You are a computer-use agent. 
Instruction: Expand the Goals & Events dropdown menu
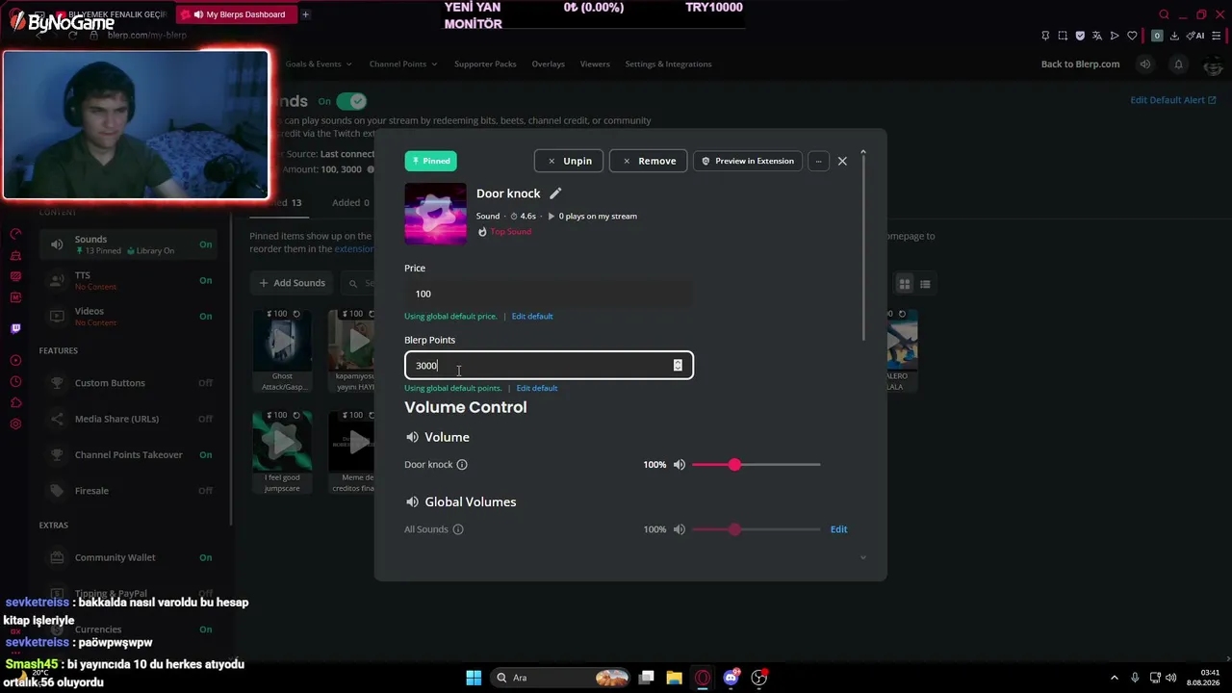(x=318, y=64)
